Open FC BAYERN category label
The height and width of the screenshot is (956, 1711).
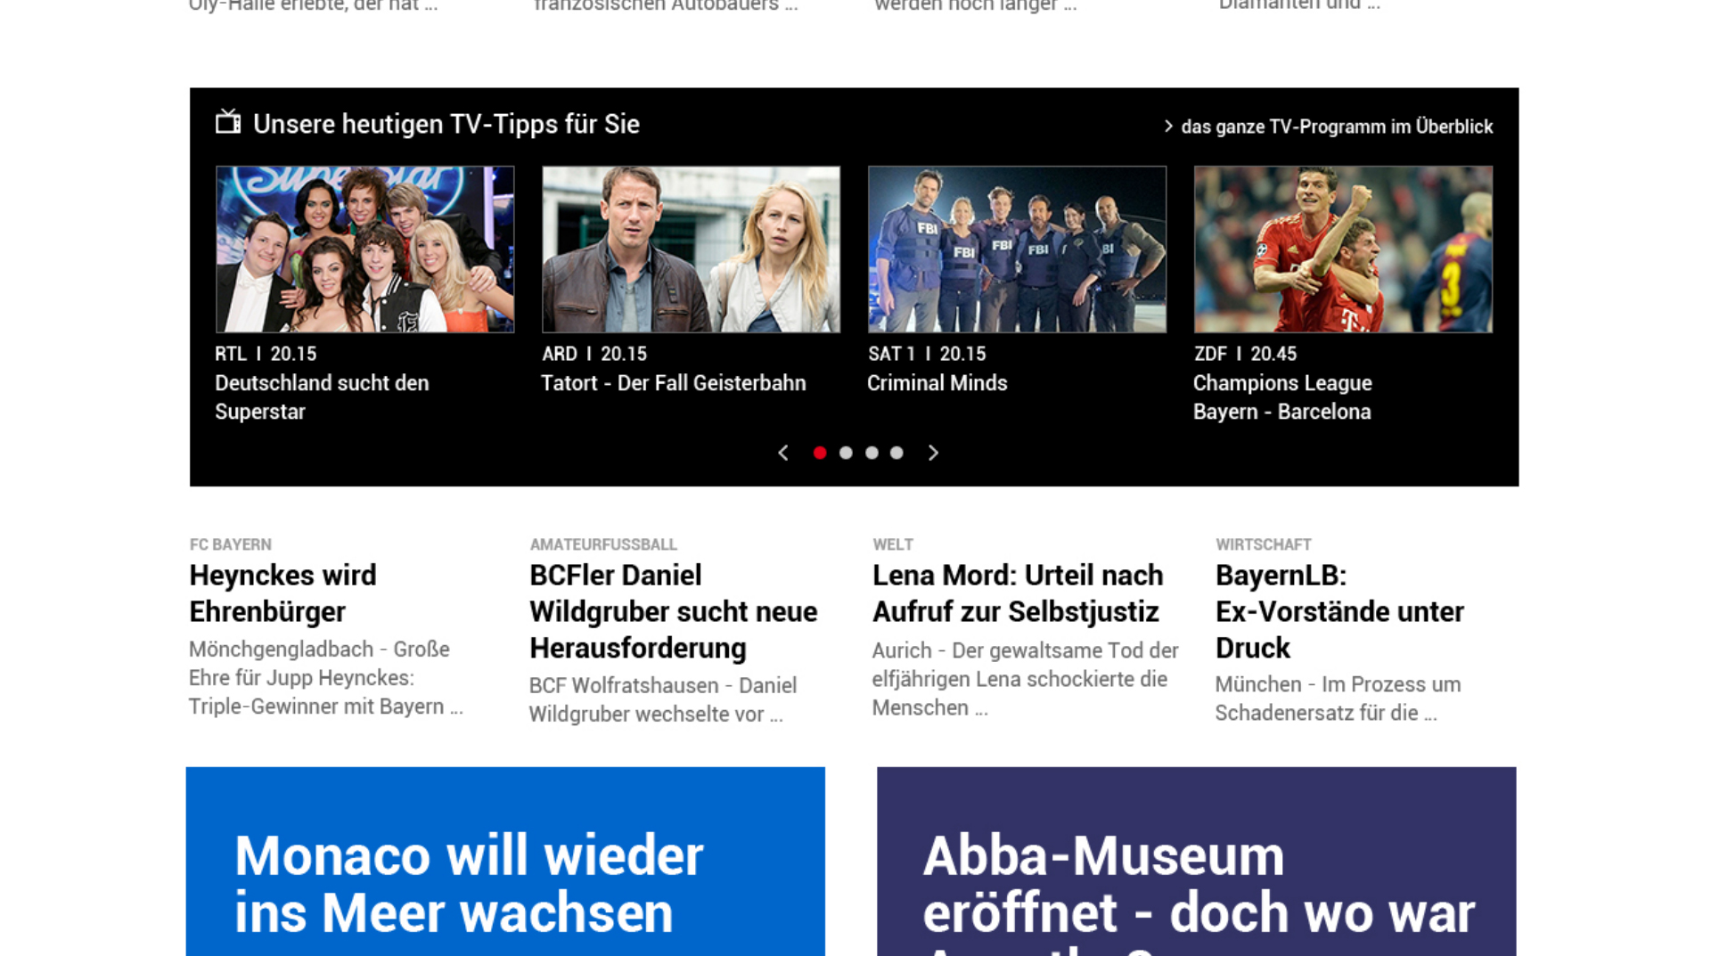pos(231,544)
